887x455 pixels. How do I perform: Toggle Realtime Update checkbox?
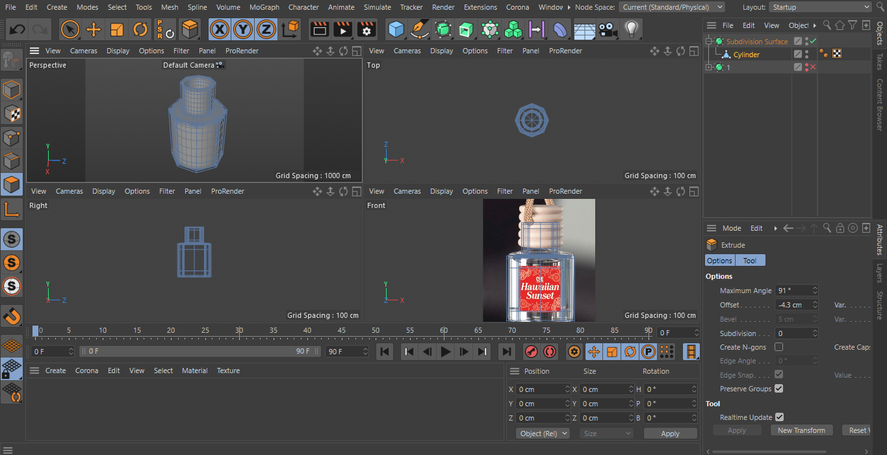[779, 417]
